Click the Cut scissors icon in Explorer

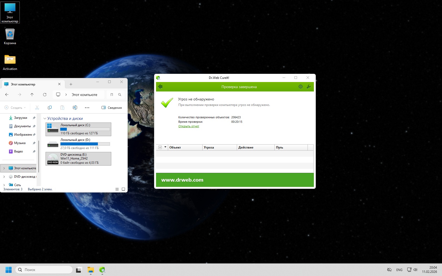click(x=37, y=108)
